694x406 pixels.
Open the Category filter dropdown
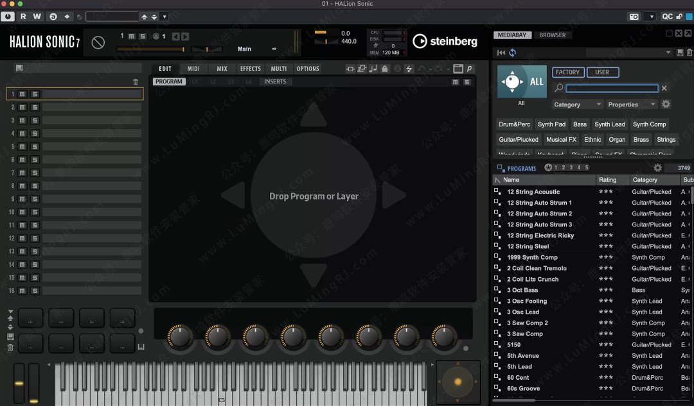(577, 105)
